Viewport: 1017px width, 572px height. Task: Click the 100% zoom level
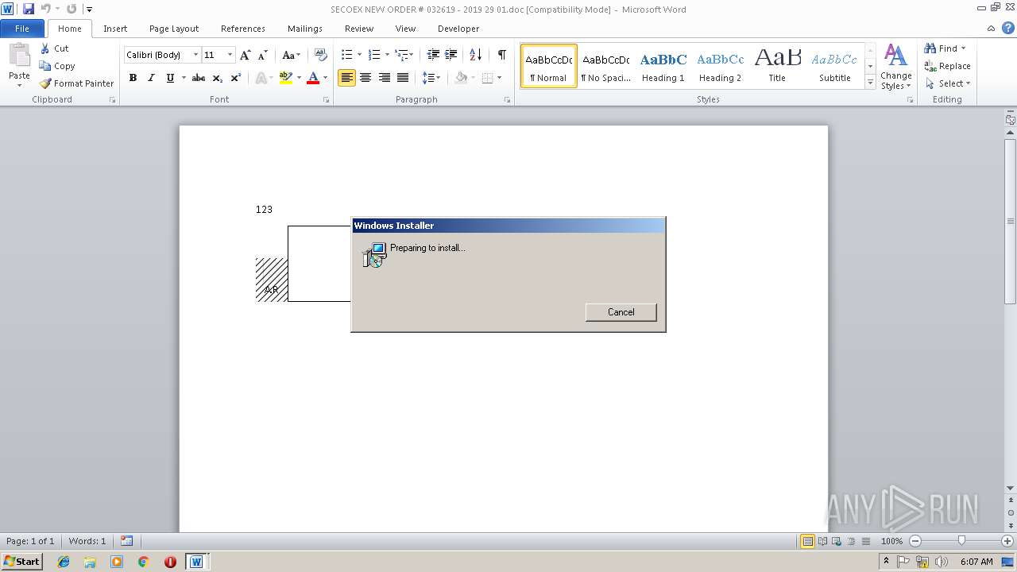point(891,541)
